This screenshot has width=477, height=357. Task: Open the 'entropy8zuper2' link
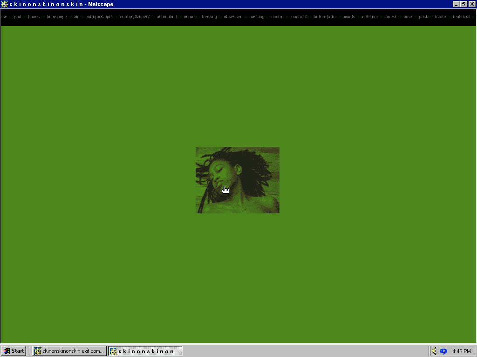coord(135,17)
